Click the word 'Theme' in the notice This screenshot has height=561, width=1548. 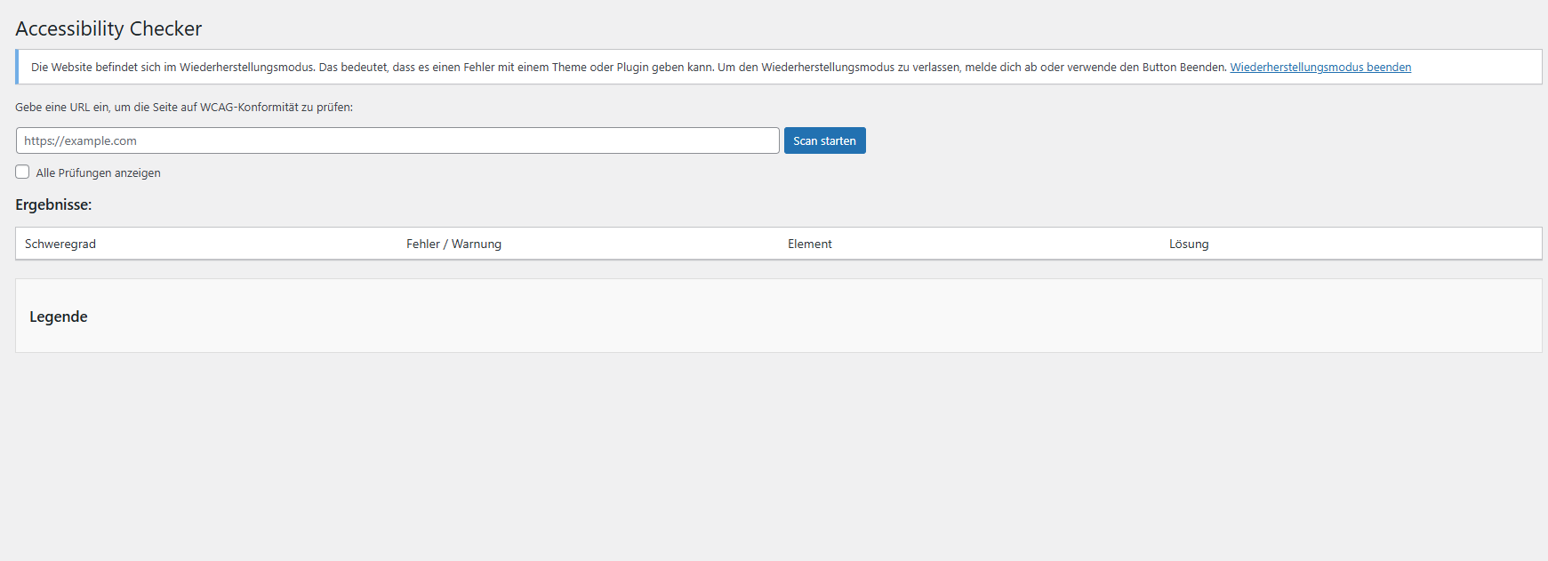click(x=569, y=68)
